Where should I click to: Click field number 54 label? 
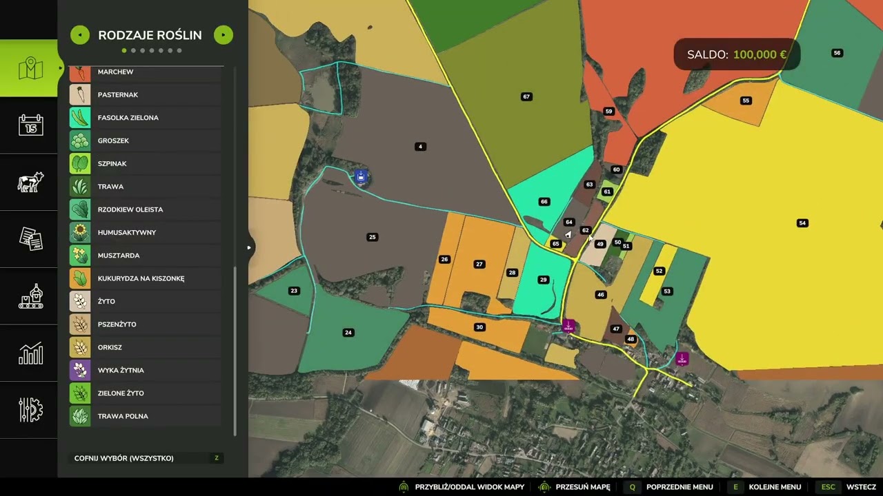tap(802, 223)
